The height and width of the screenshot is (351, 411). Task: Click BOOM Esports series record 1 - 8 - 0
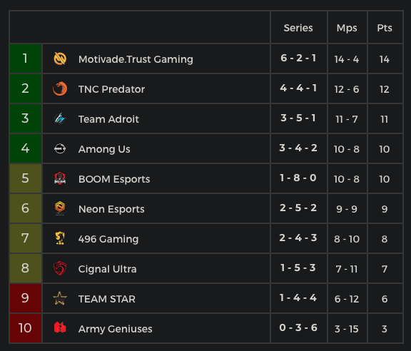pyautogui.click(x=298, y=178)
